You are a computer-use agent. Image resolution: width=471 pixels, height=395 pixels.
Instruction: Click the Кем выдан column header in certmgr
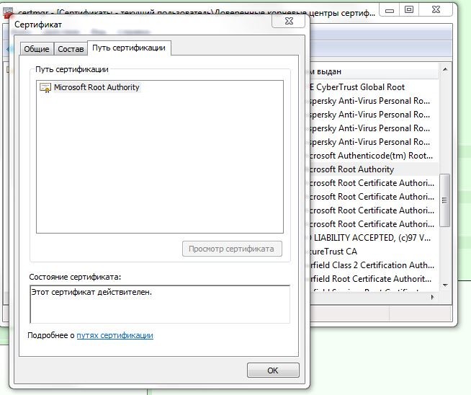pos(374,71)
